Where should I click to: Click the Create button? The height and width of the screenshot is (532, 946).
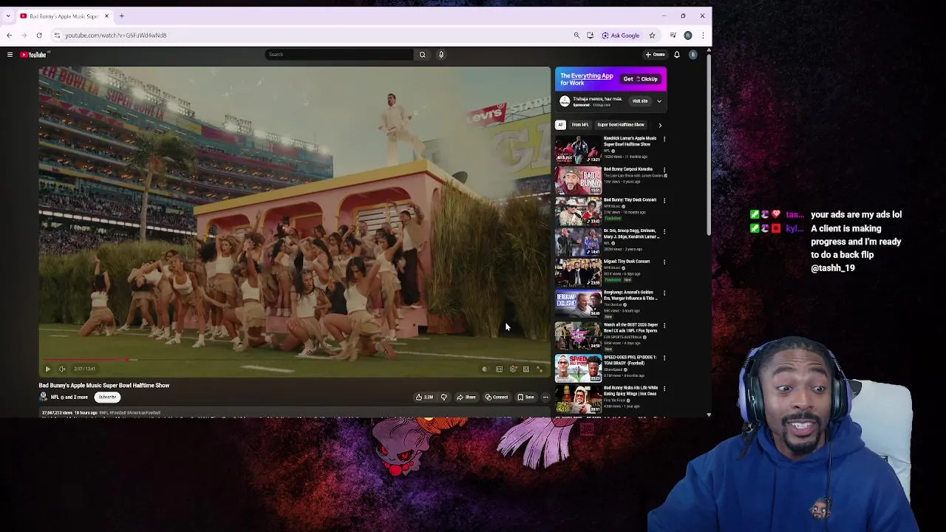(655, 55)
